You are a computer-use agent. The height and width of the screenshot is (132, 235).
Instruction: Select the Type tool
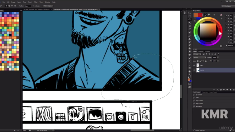[189, 62]
